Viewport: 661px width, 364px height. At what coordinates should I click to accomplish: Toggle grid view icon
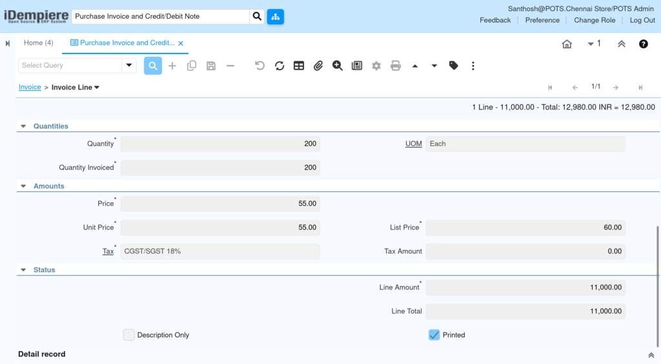(x=299, y=66)
